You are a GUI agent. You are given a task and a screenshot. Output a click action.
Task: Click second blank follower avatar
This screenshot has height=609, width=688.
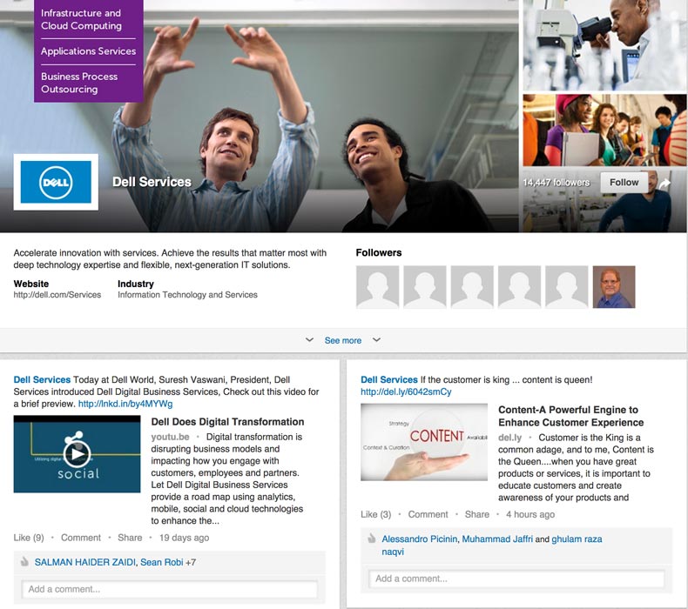click(x=425, y=287)
